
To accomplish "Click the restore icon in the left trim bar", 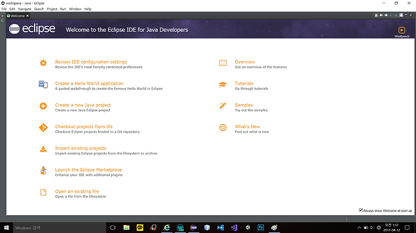I will tap(2, 16).
